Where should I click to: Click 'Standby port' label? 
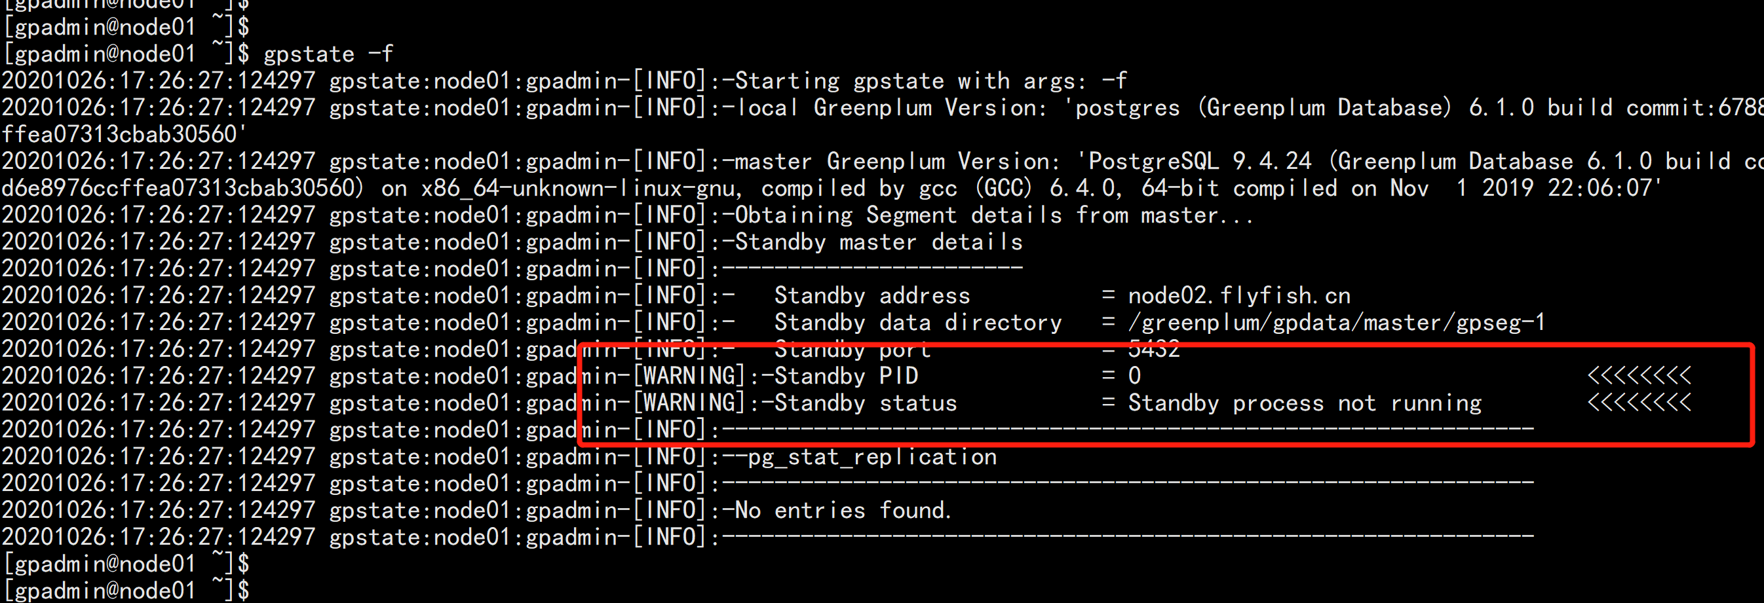coord(853,349)
